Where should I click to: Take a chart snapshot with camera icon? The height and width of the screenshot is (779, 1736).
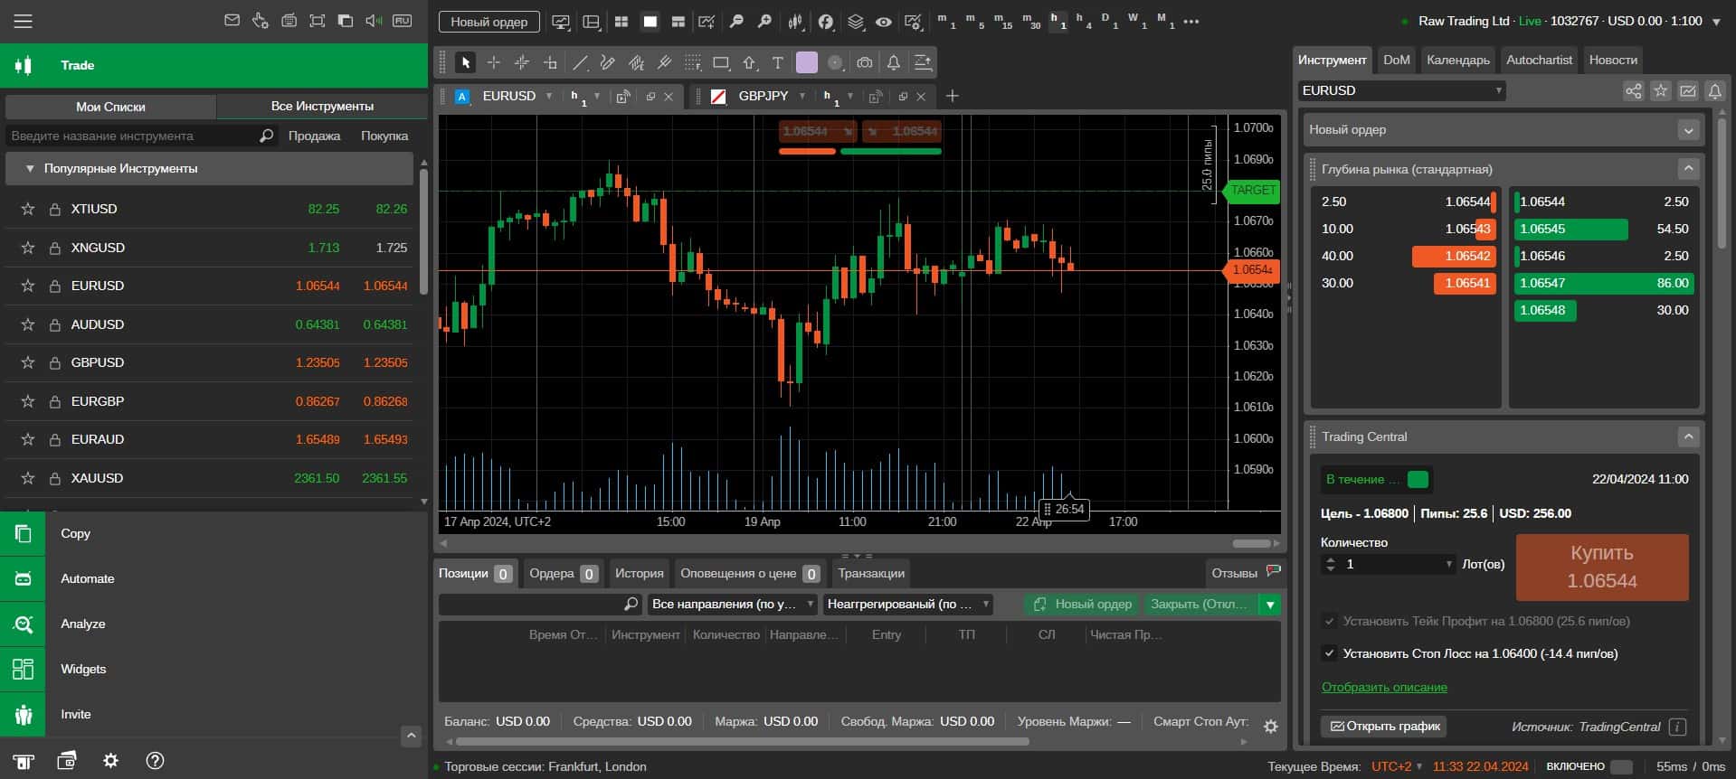[x=865, y=62]
